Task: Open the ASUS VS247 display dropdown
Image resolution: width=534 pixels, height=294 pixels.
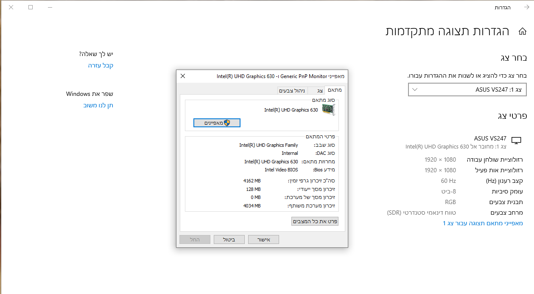Action: point(467,90)
